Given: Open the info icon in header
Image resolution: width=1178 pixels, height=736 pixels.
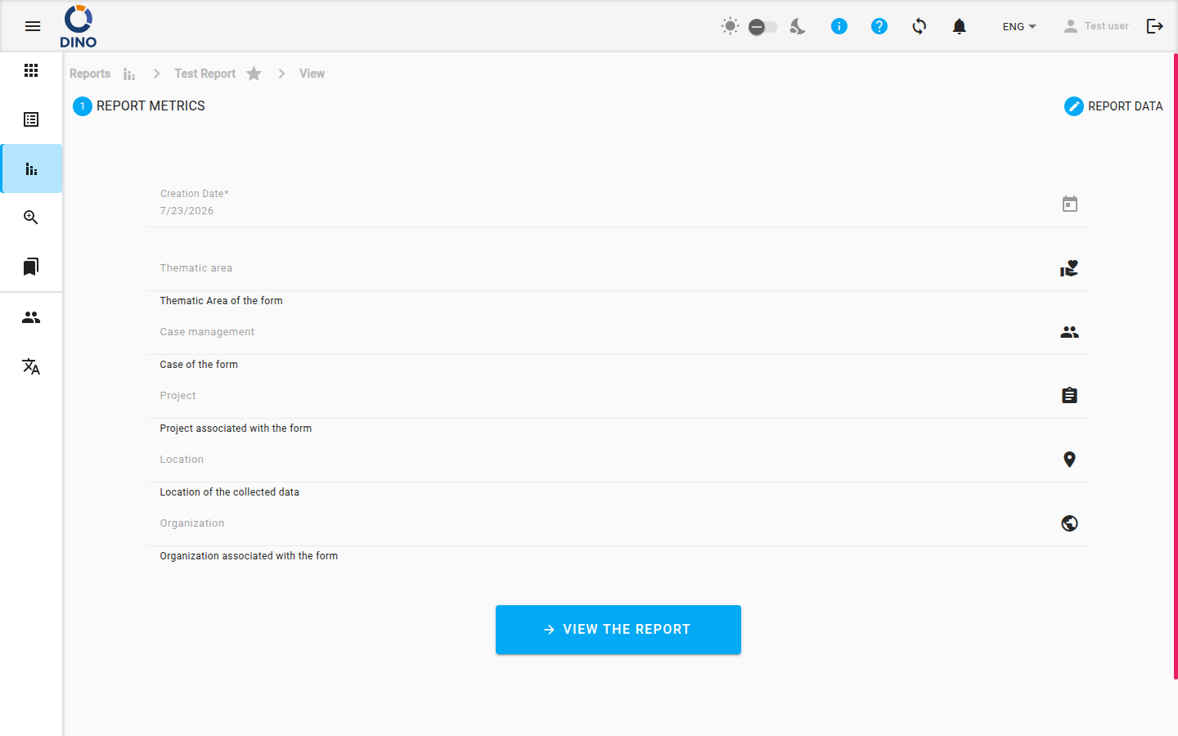Looking at the screenshot, I should pos(839,26).
